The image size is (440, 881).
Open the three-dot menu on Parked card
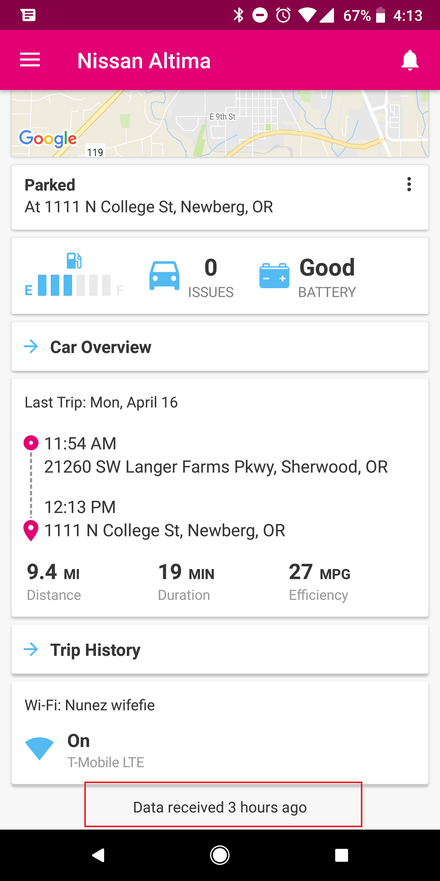point(409,184)
